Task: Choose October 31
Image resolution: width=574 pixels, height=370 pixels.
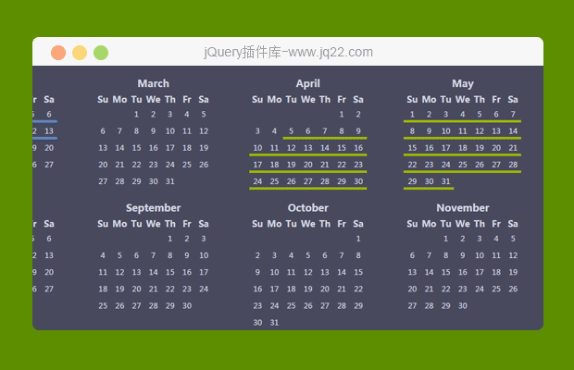Action: [x=275, y=323]
